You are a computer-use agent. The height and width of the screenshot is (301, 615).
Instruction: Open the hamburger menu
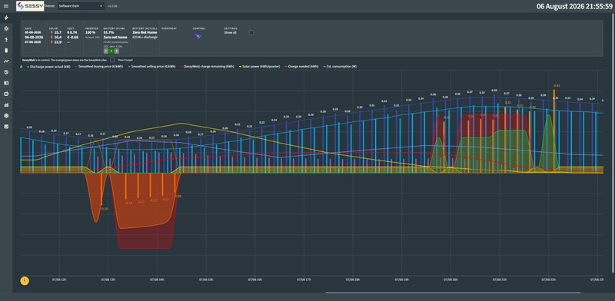click(x=6, y=6)
